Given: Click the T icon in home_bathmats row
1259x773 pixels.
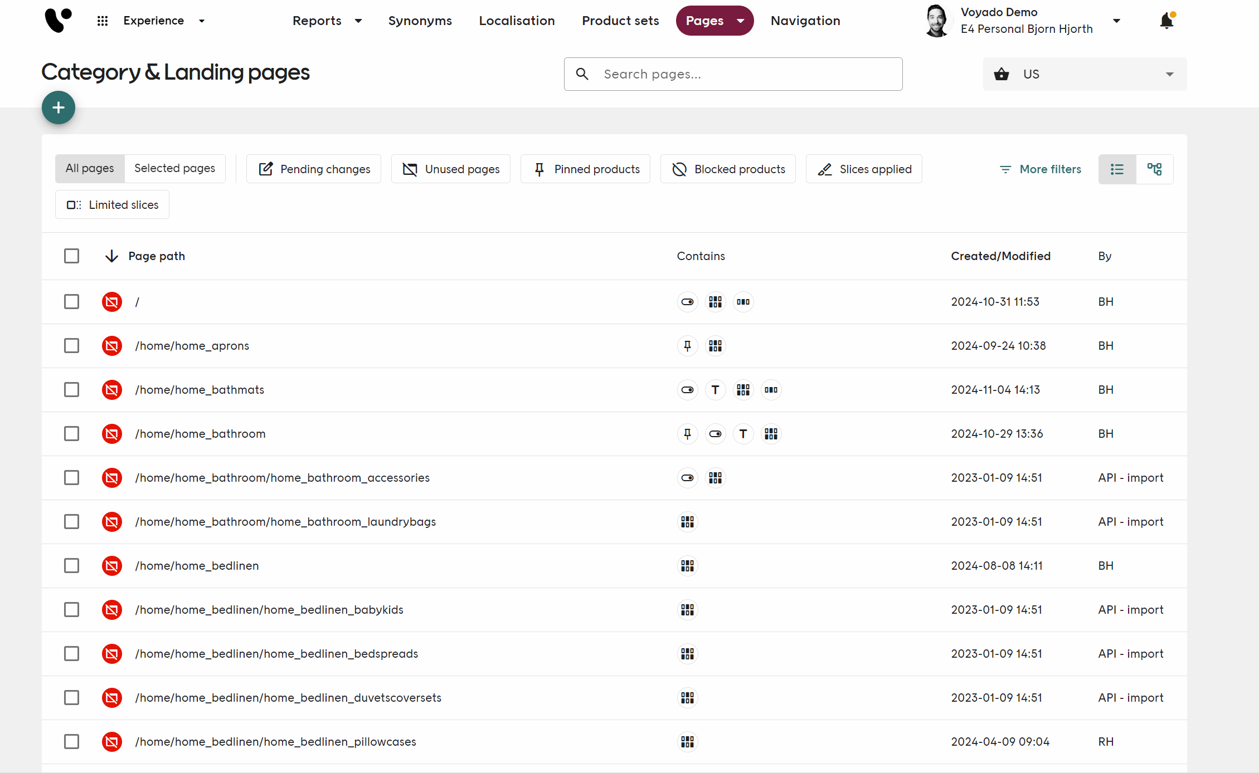Looking at the screenshot, I should tap(715, 390).
